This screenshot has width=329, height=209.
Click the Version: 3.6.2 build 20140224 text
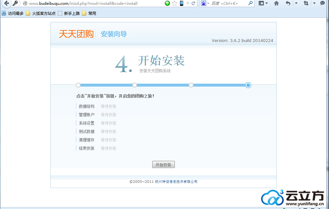click(242, 40)
